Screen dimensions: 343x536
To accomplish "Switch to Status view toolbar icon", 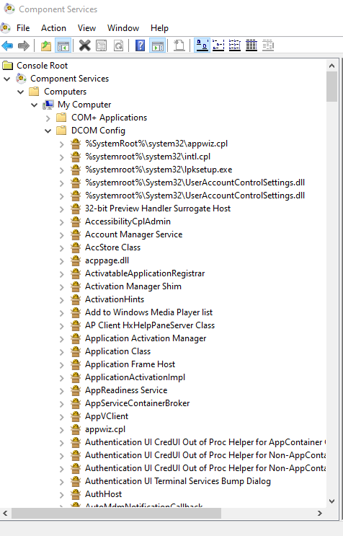I will [268, 45].
